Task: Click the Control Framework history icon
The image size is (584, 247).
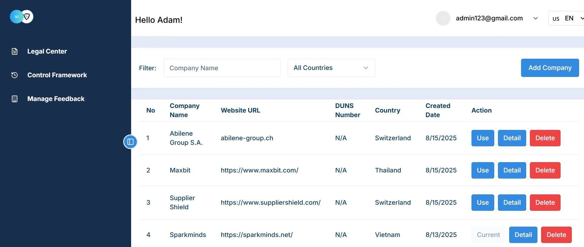Action: [x=15, y=75]
